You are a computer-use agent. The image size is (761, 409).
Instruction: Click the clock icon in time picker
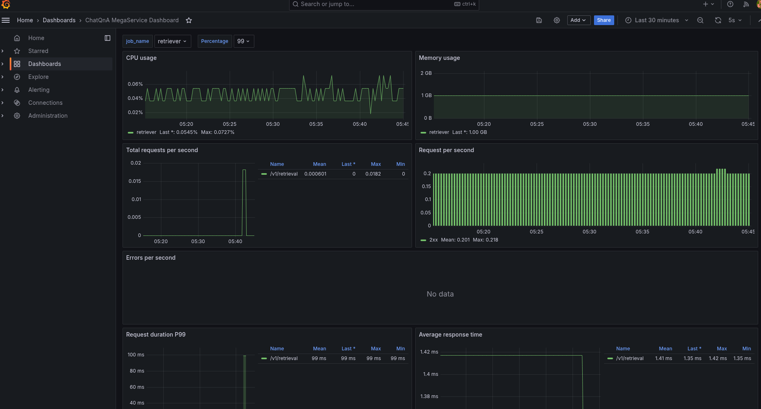point(628,20)
